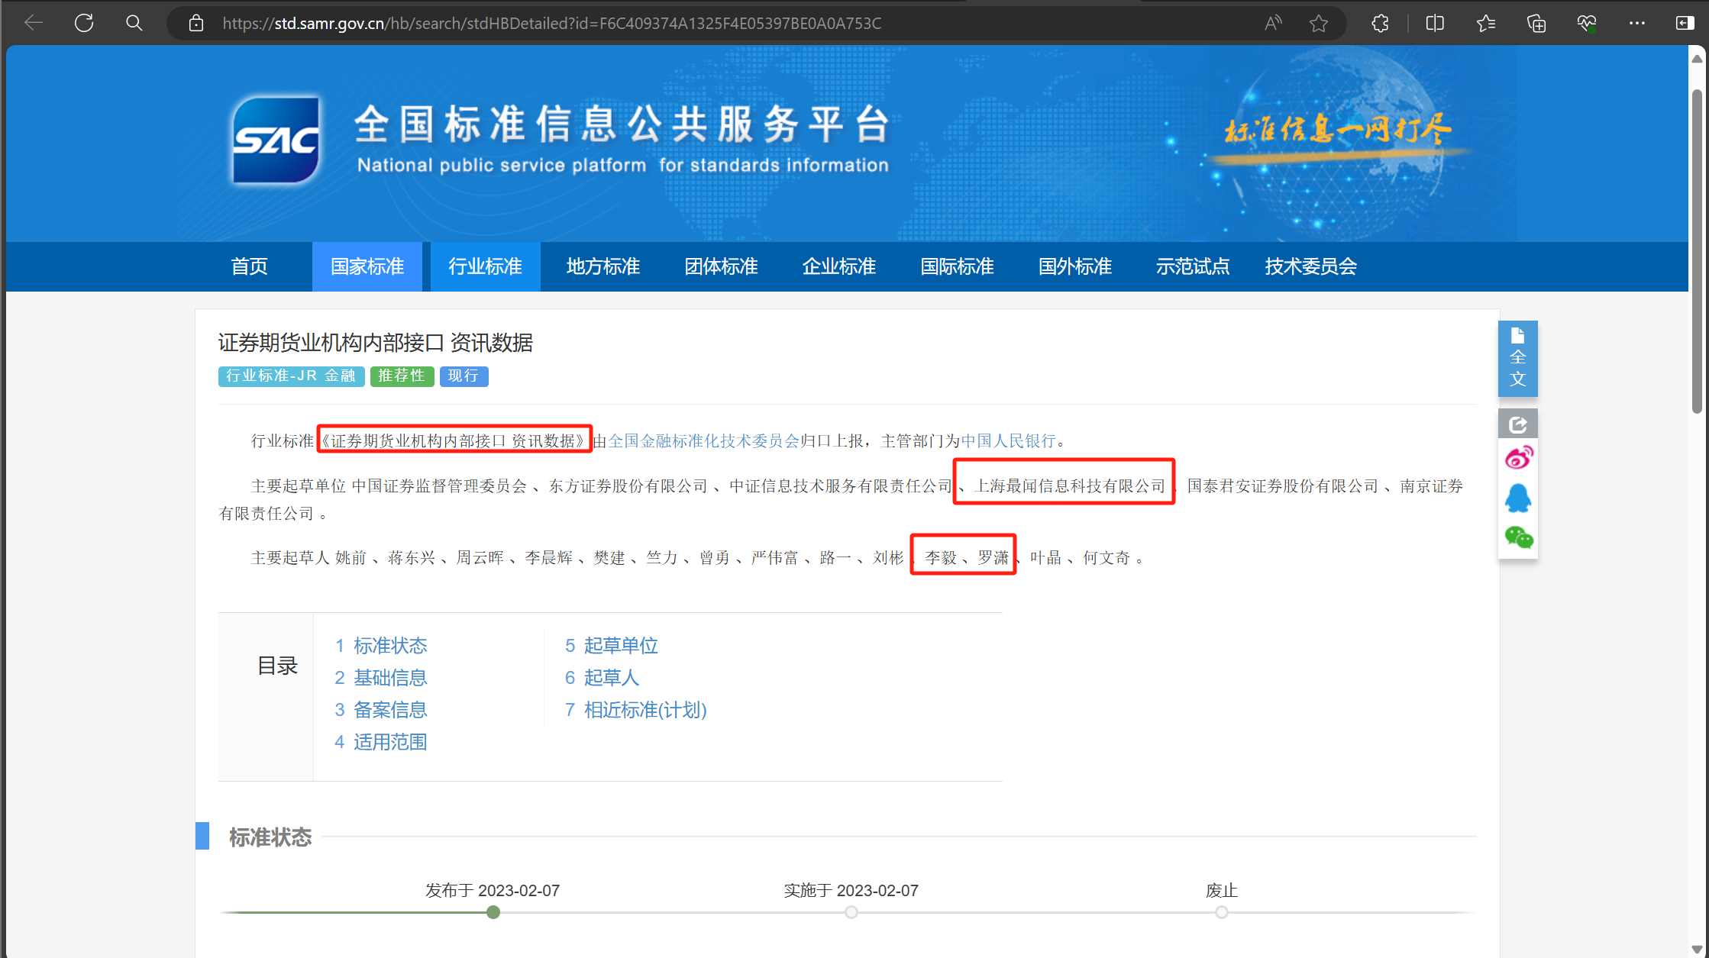Follow the 中国人民银行 link
The width and height of the screenshot is (1709, 958).
pos(1008,440)
